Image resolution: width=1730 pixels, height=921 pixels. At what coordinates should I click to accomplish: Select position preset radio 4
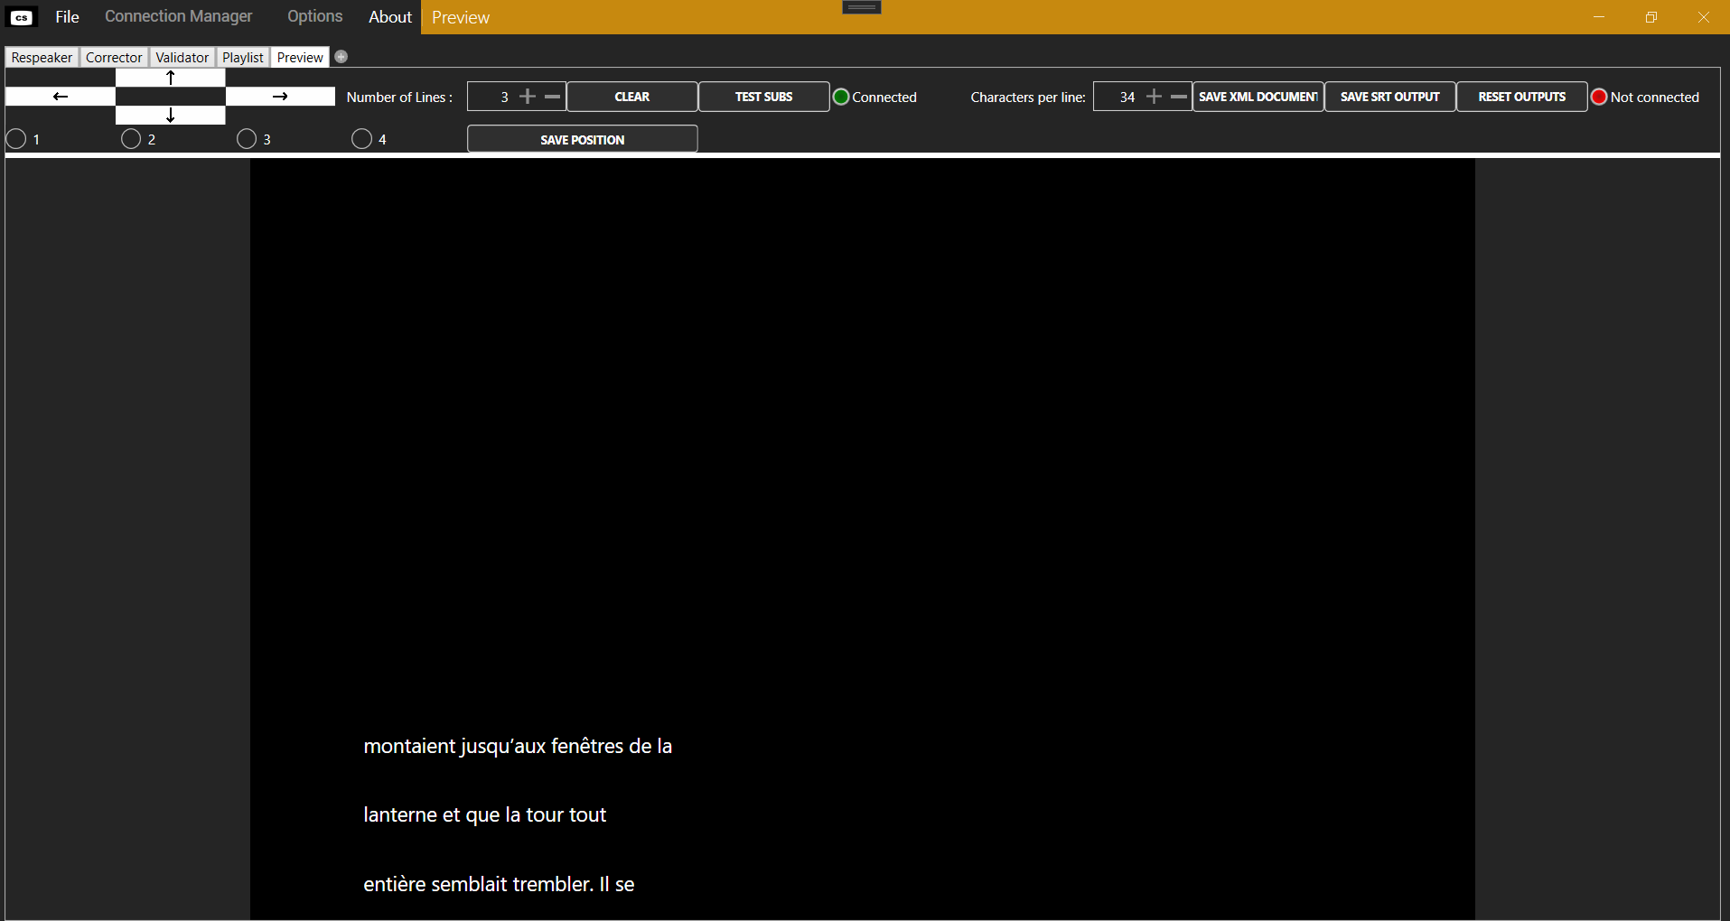[361, 139]
